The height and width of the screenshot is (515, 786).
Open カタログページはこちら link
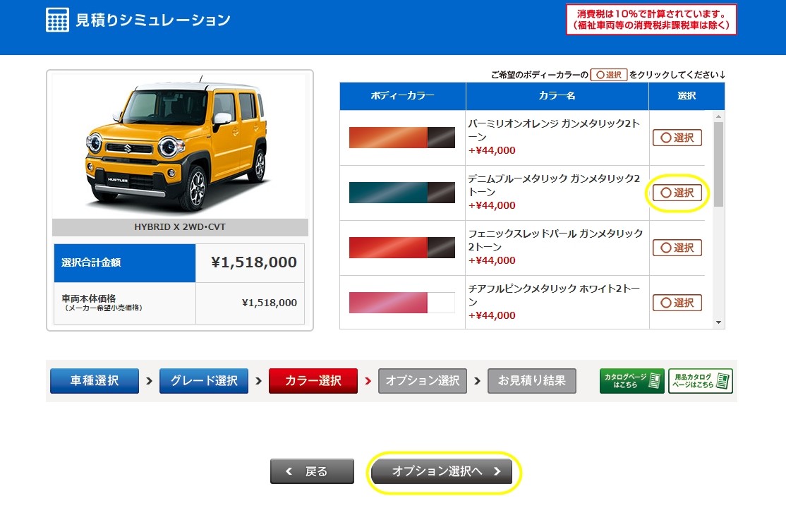631,381
